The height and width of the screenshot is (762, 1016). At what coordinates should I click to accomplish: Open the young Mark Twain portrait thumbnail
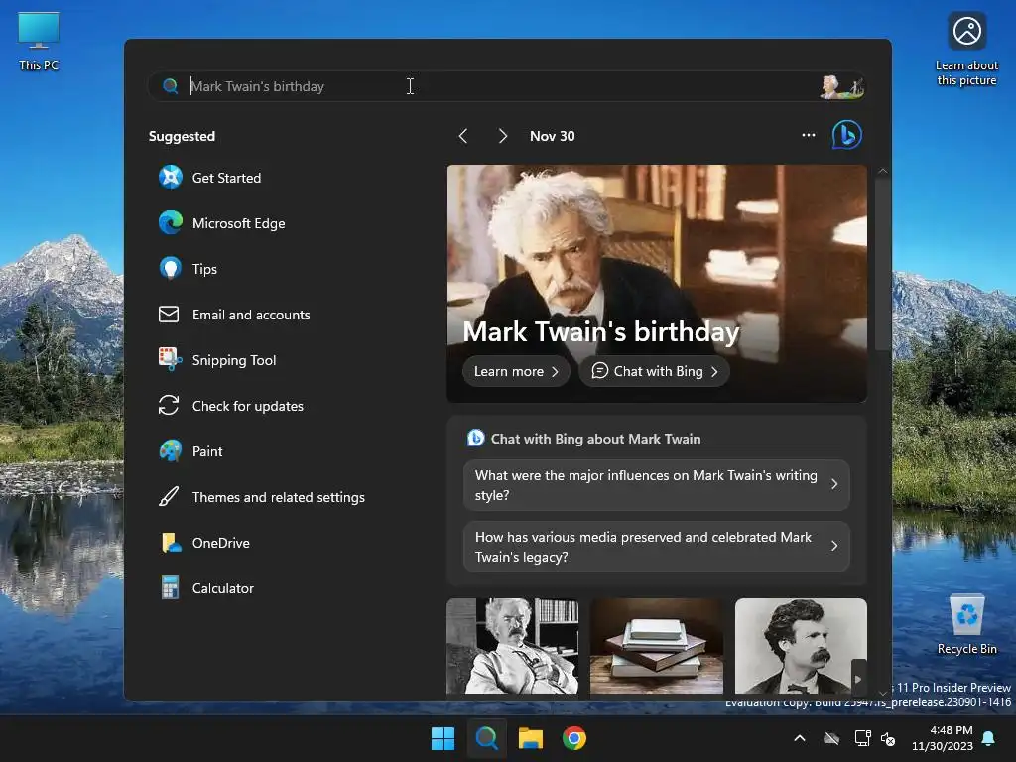pyautogui.click(x=801, y=646)
